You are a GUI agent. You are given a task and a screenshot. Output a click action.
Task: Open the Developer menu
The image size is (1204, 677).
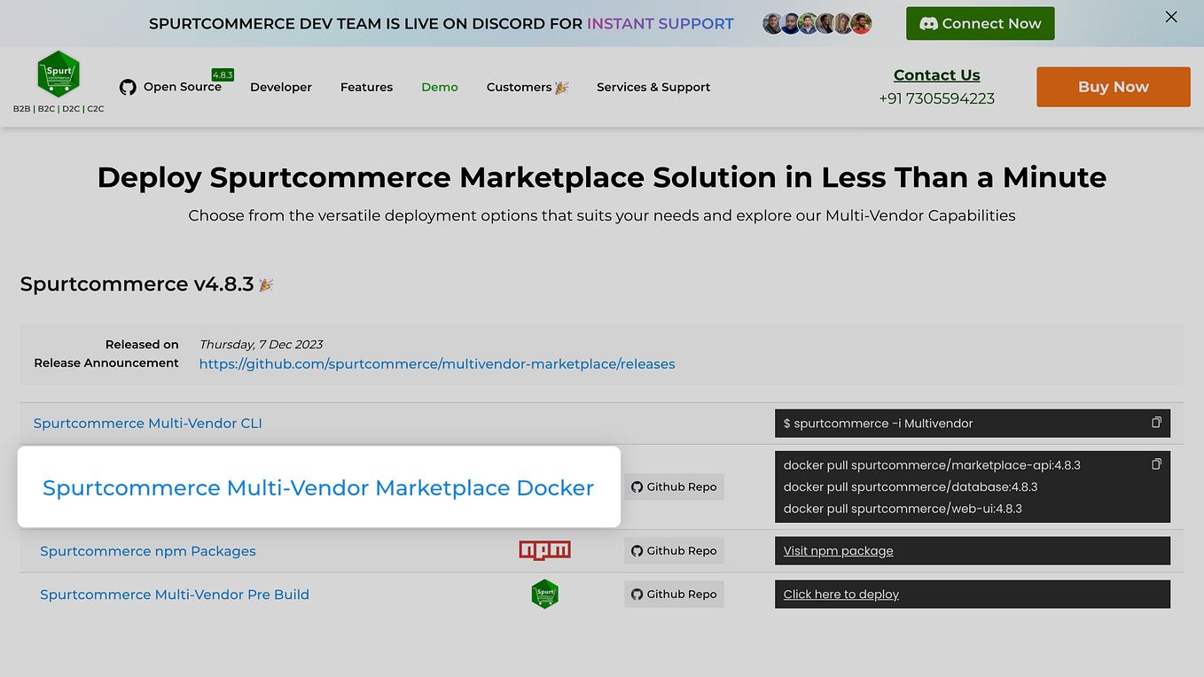(281, 87)
